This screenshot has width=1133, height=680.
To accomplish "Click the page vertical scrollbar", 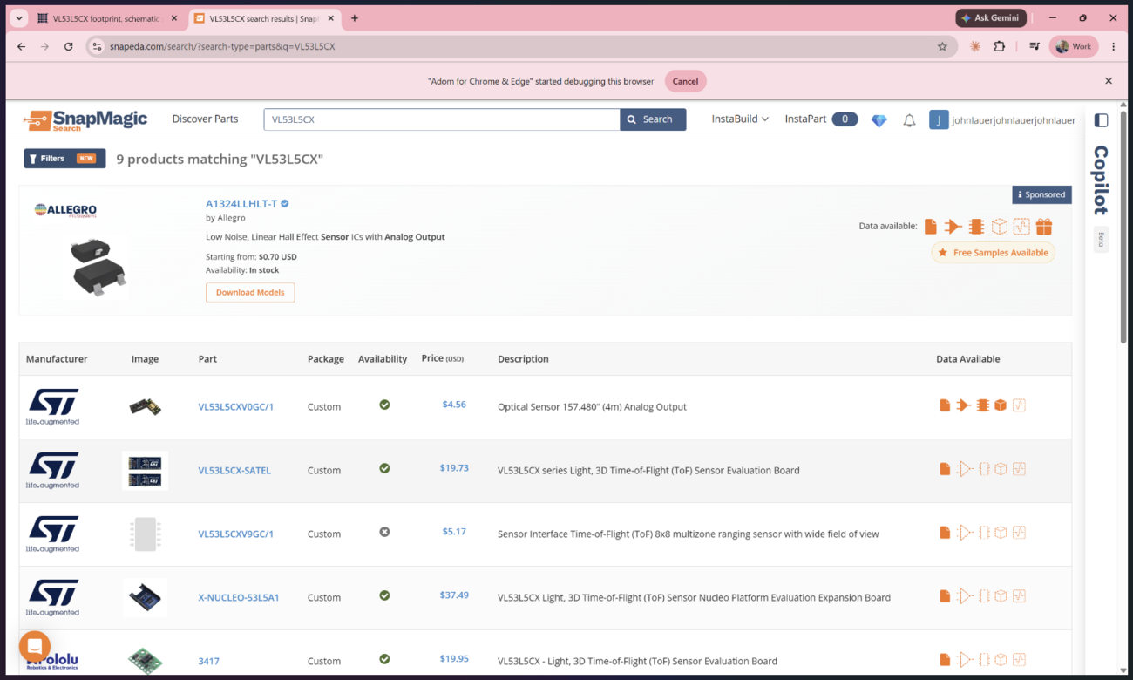I will 1123,227.
